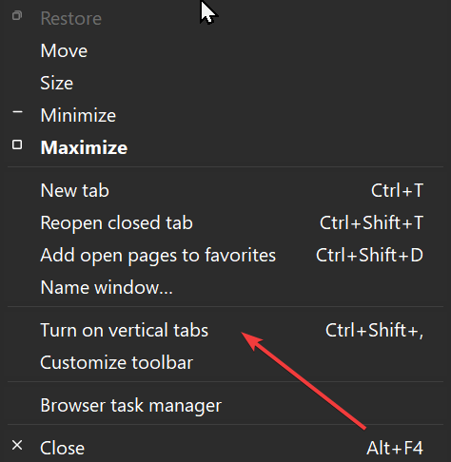Viewport: 451px width, 462px height.
Task: Turn on vertical tabs
Action: coord(225,330)
